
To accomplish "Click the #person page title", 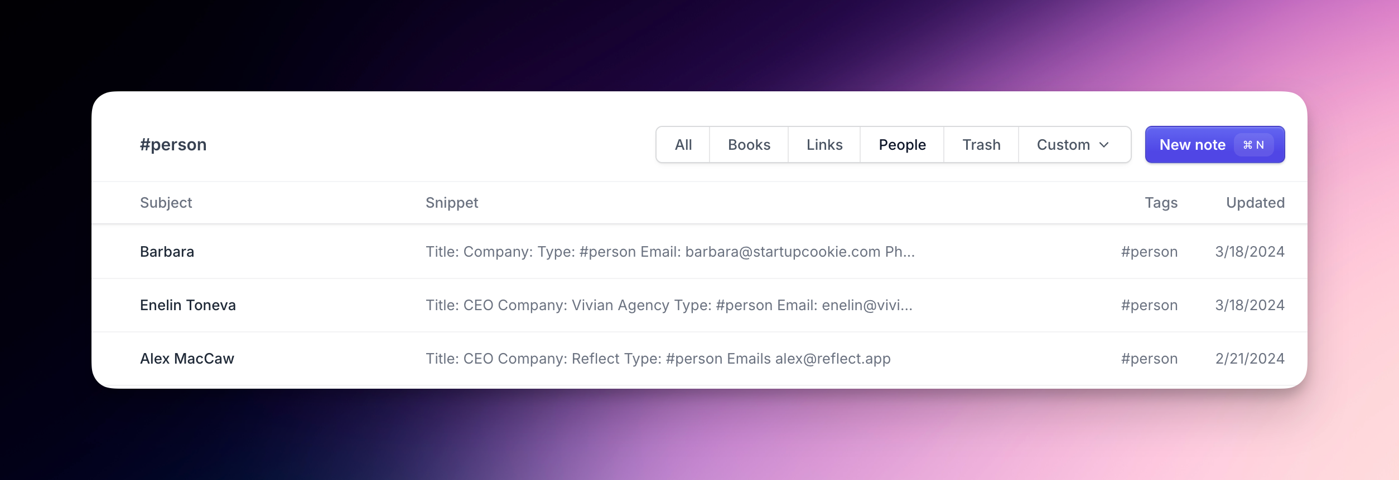I will click(173, 144).
